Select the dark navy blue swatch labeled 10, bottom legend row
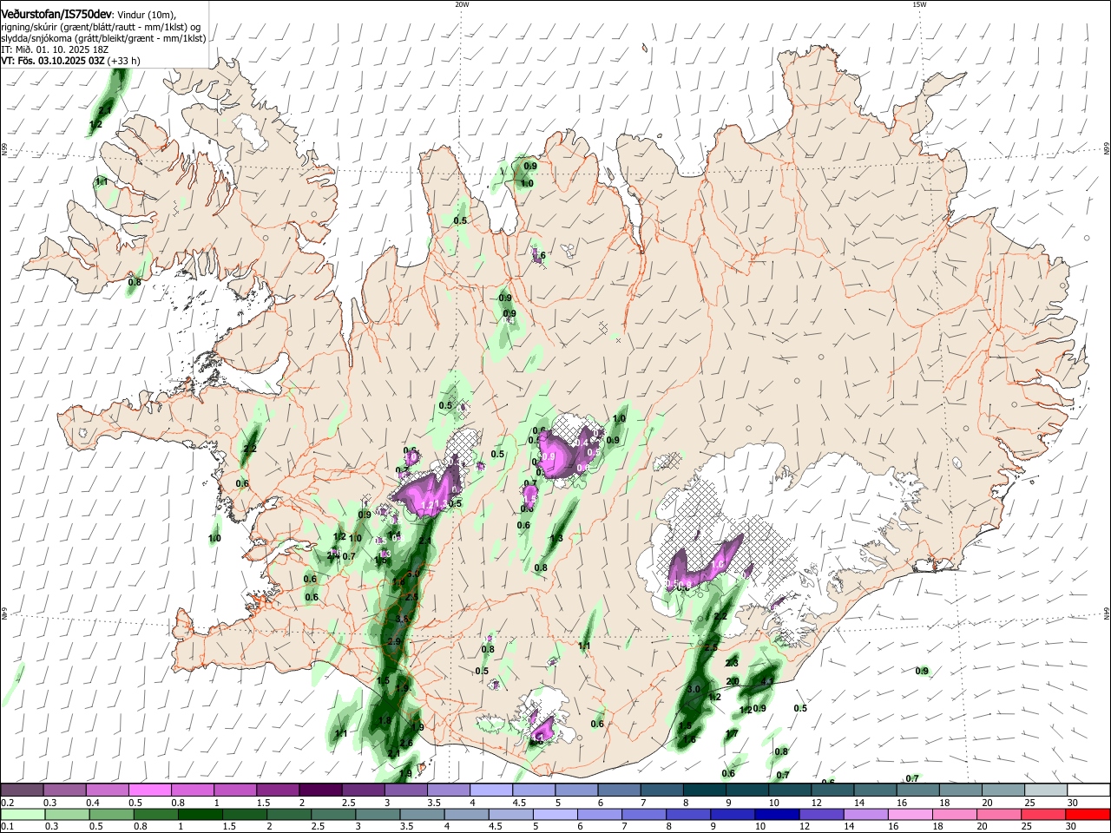This screenshot has height=833, width=1111. [776, 814]
